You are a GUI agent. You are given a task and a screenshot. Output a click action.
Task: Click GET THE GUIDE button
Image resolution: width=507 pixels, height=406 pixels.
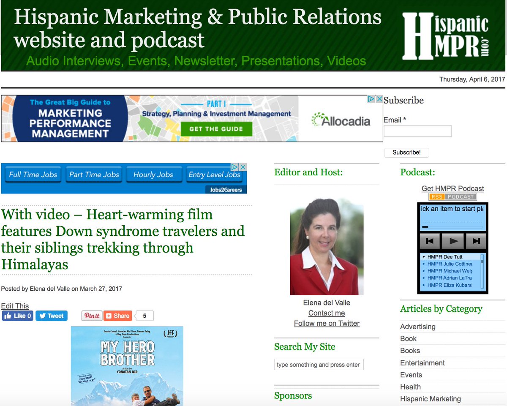pos(216,129)
